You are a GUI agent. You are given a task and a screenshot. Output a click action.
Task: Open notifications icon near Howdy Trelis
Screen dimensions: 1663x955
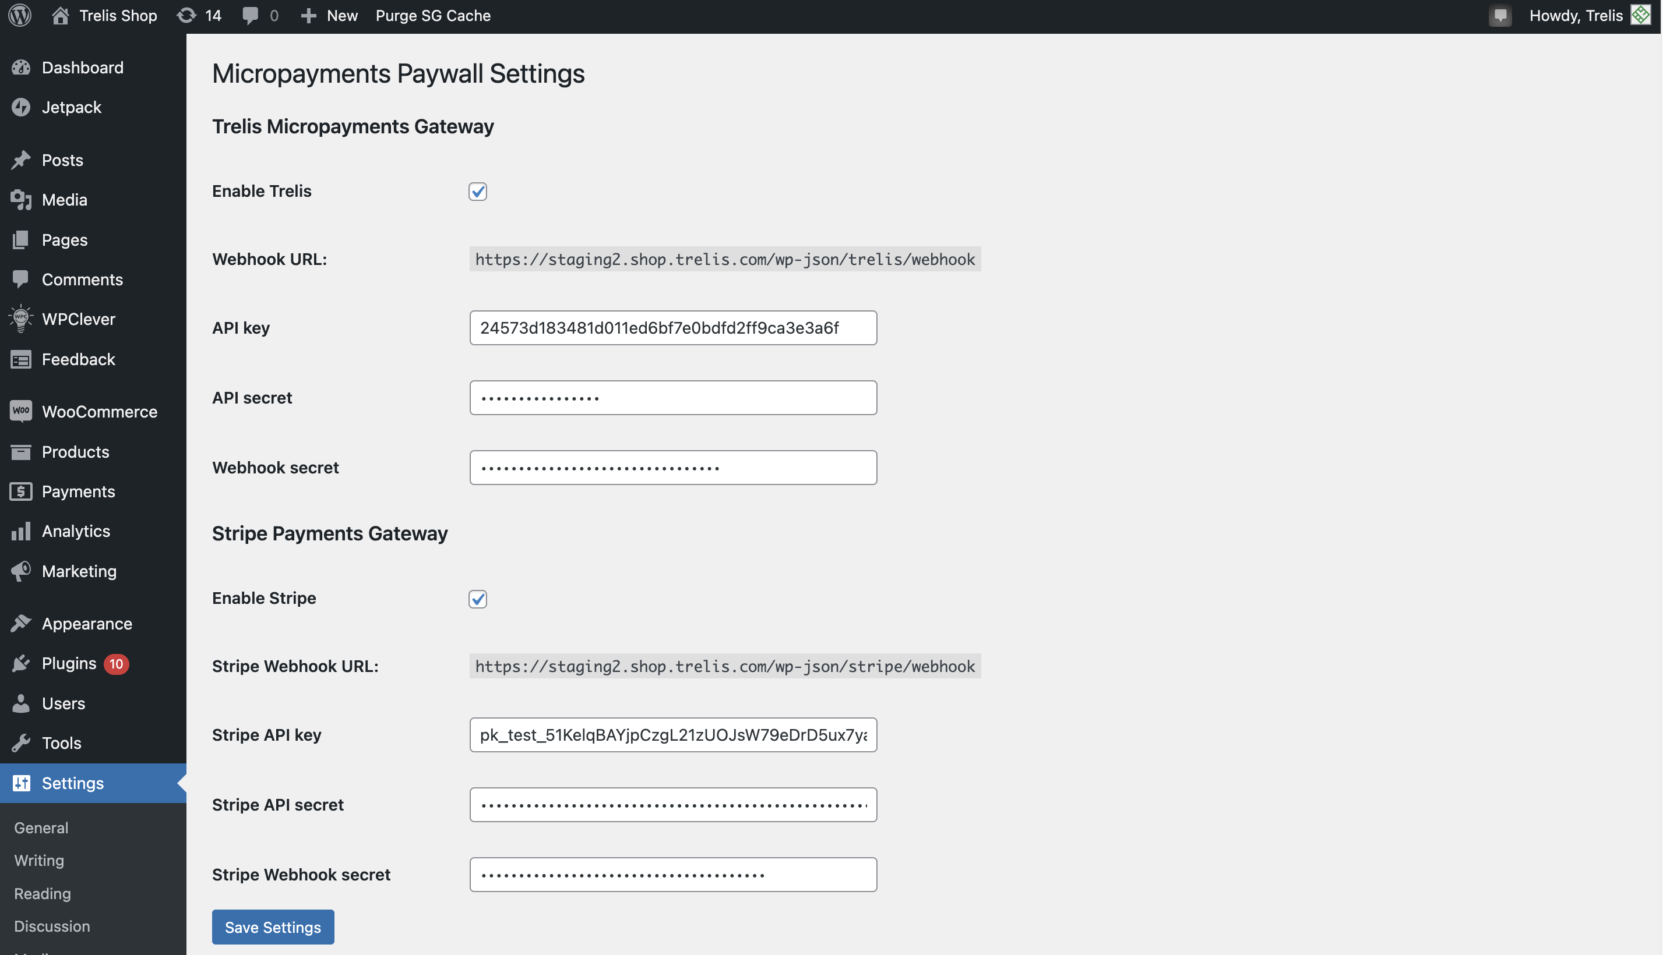tap(1500, 16)
